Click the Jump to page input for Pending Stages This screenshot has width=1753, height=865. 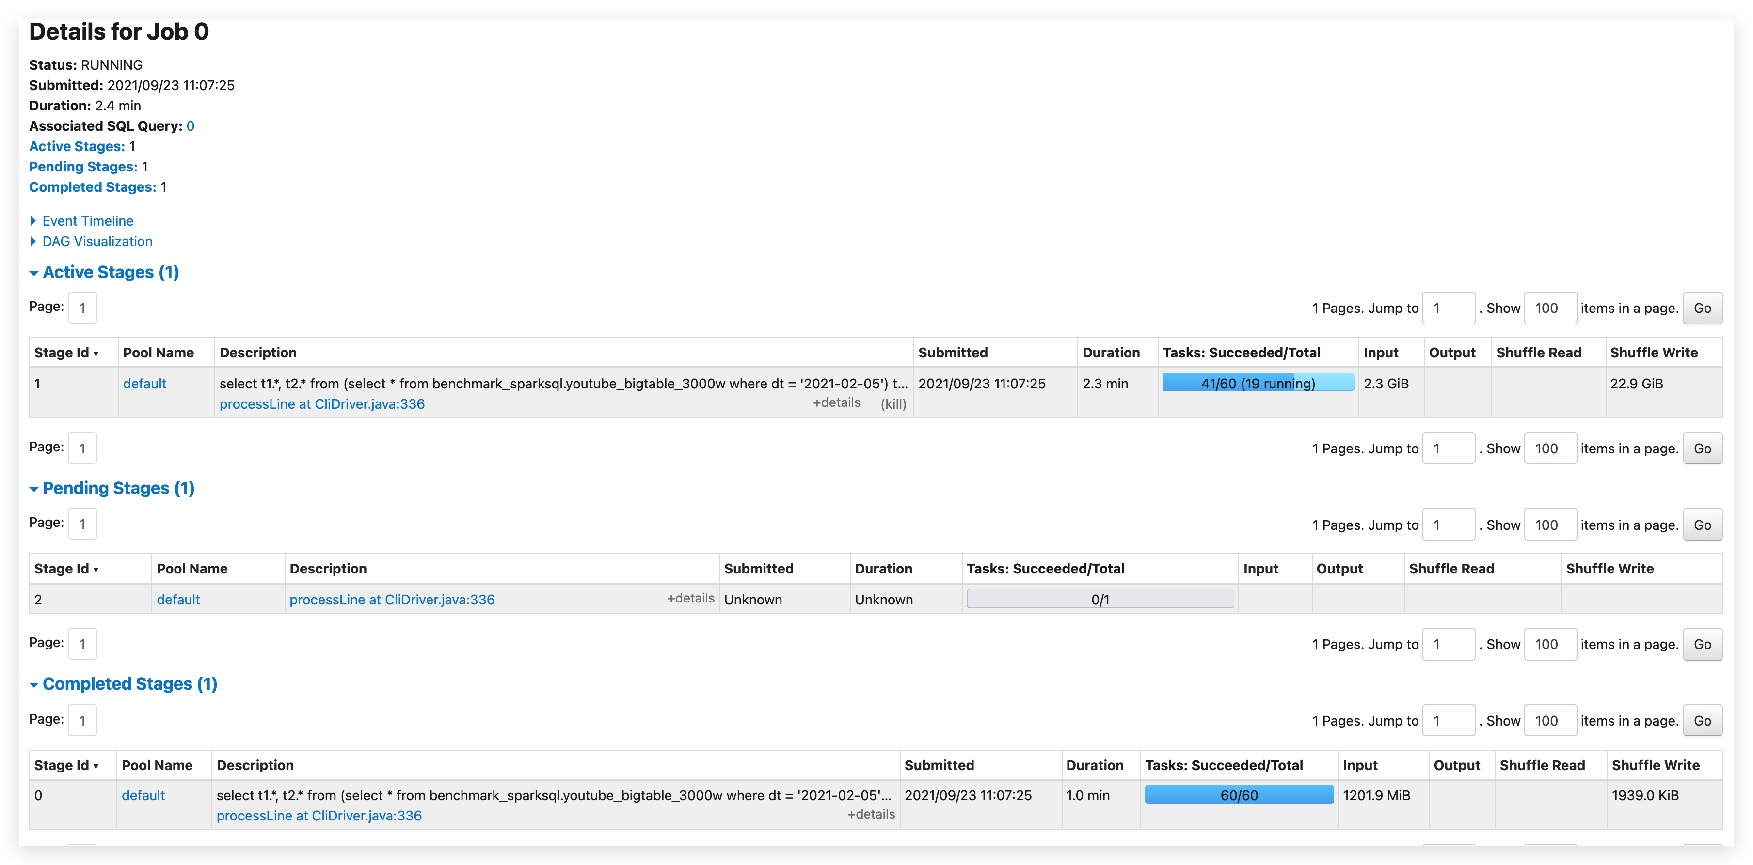[1449, 525]
